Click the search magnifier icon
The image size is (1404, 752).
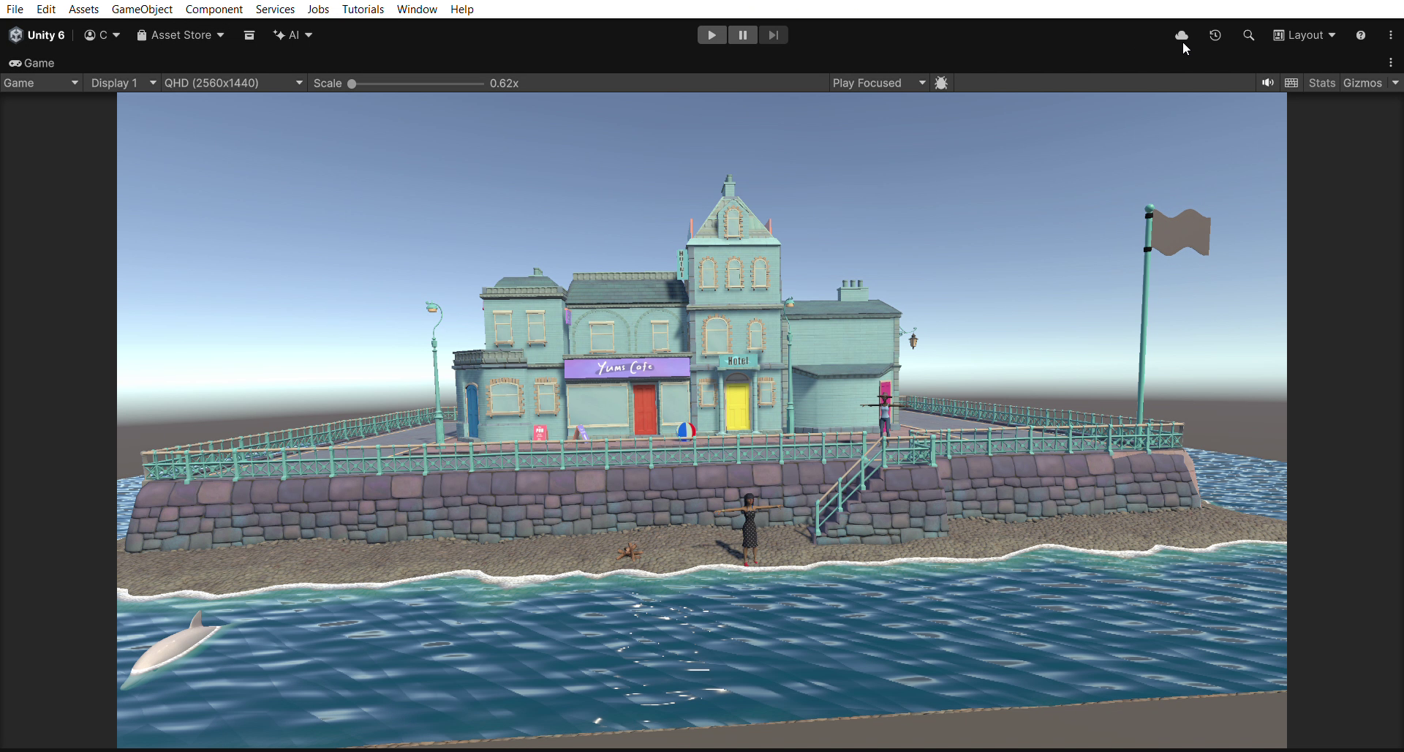1249,35
